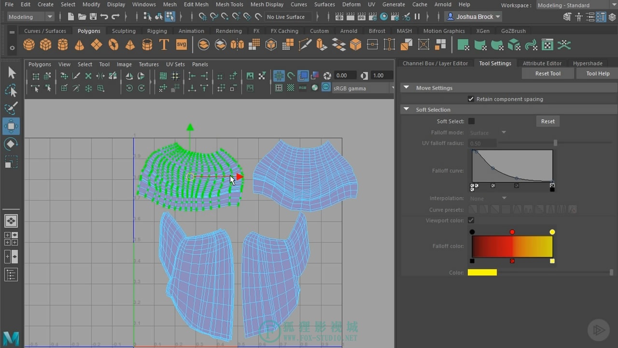Collapse the Soft Selection section
The height and width of the screenshot is (348, 618).
click(406, 110)
